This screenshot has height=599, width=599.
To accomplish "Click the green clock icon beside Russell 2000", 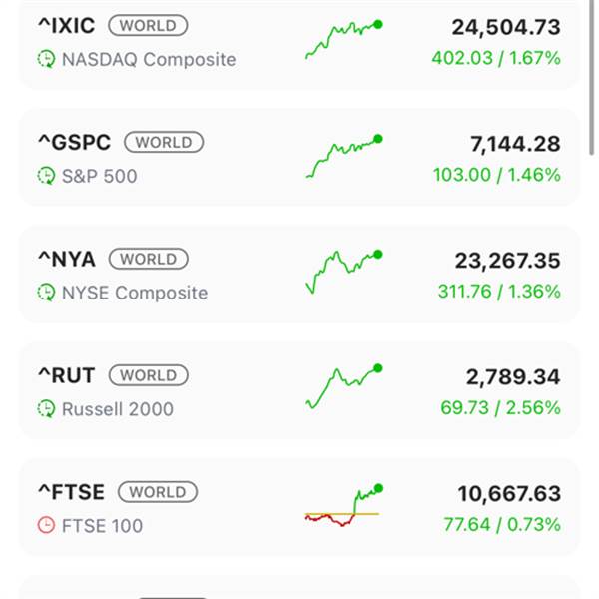I will (x=46, y=409).
